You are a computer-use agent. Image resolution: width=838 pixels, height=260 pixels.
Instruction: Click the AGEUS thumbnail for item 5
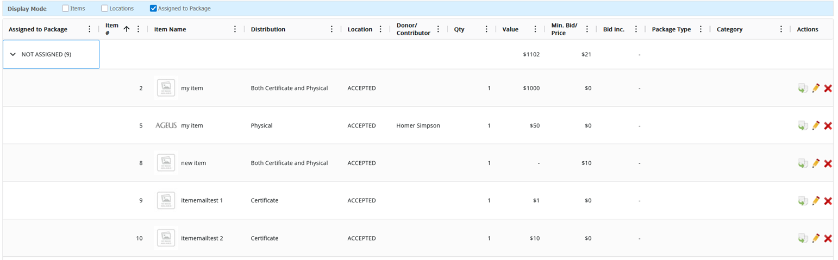pos(166,125)
